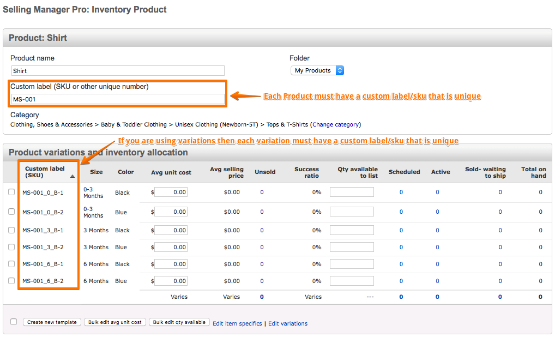Open the Edit variations link

pos(288,323)
